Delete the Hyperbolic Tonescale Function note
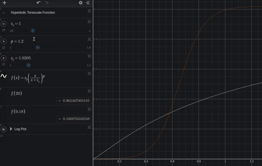 (89, 11)
